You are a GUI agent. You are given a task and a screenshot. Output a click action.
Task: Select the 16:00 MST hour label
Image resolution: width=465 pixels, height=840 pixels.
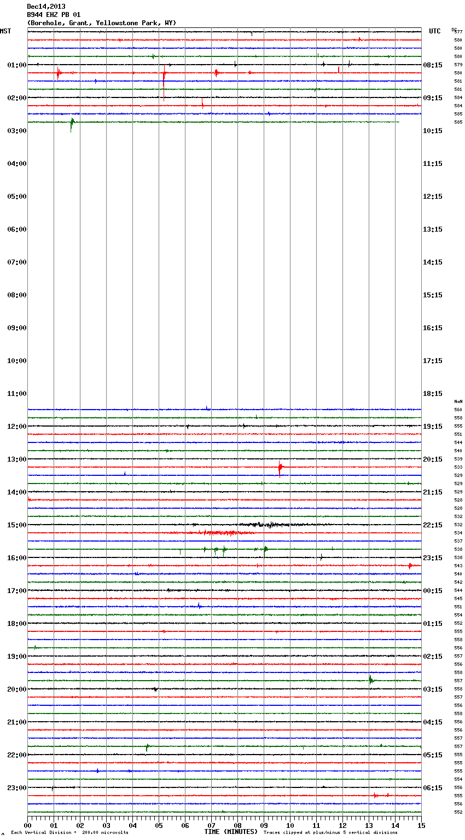coord(17,558)
